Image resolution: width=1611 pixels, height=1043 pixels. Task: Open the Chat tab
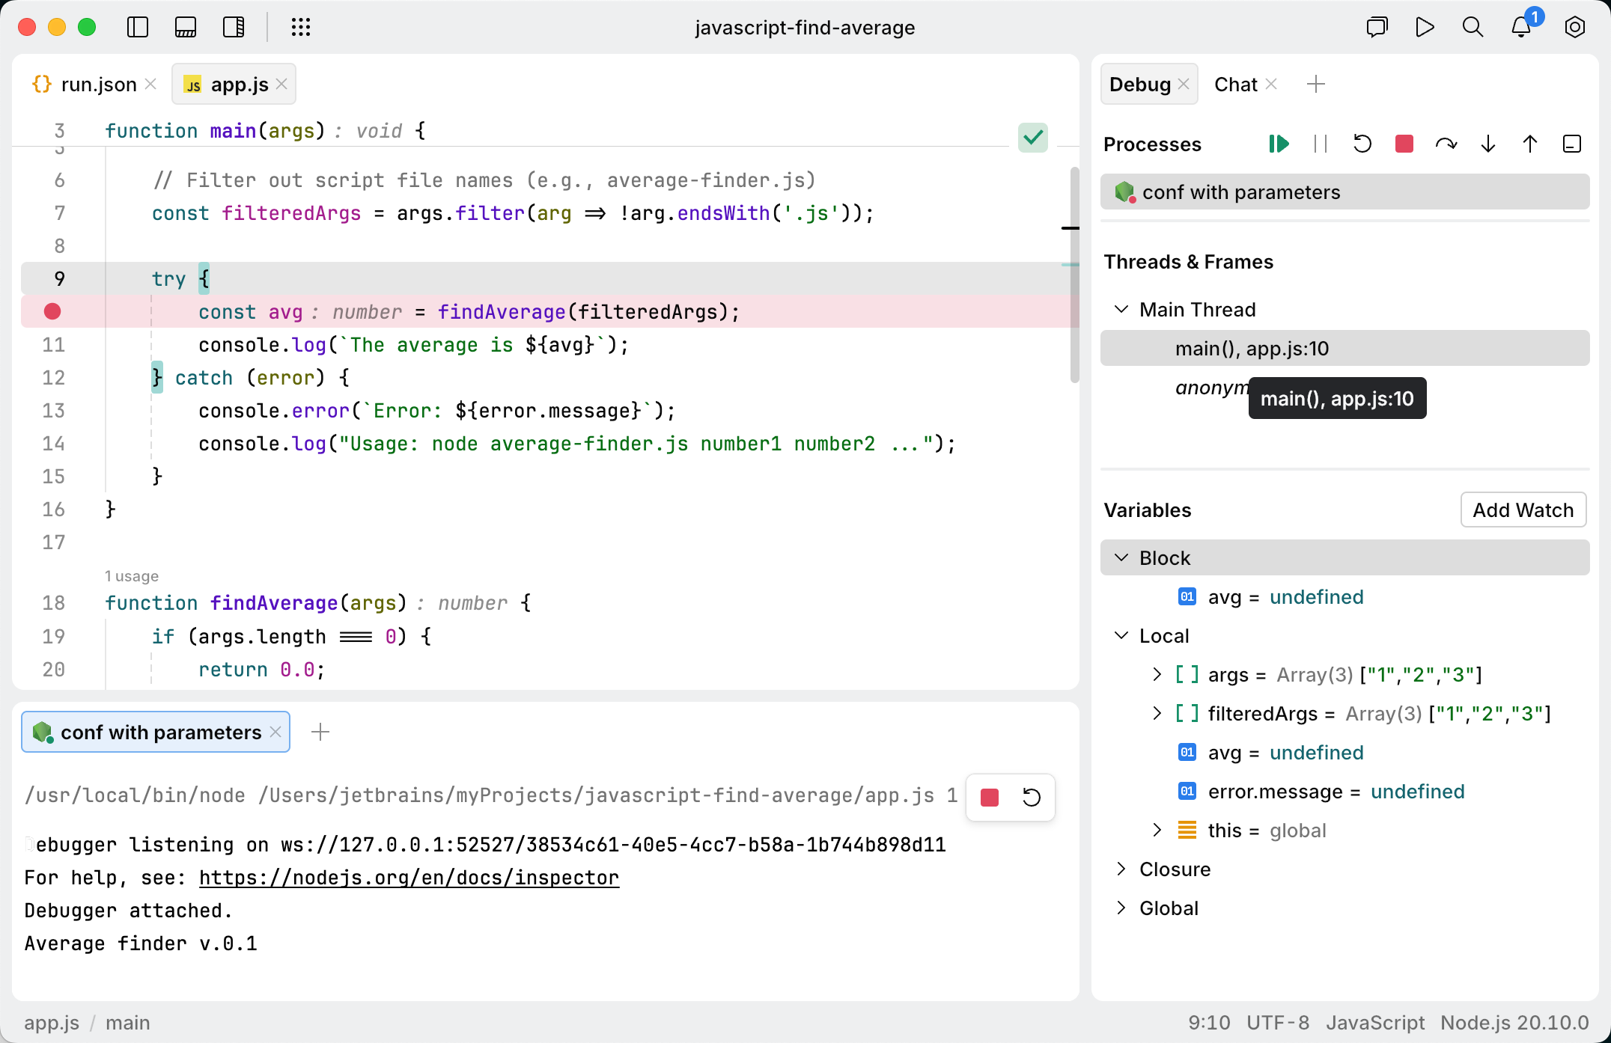(1235, 84)
